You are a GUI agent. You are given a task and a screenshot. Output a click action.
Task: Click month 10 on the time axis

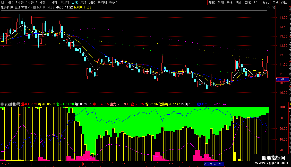coord(84,164)
